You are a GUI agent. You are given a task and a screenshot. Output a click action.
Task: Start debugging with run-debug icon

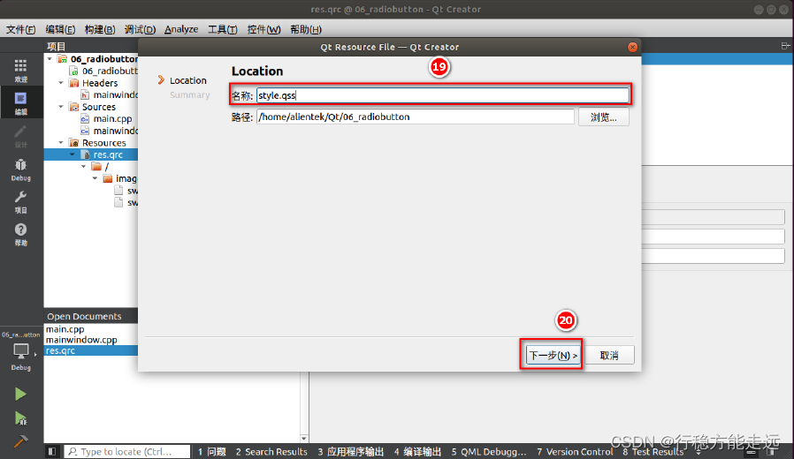[20, 418]
